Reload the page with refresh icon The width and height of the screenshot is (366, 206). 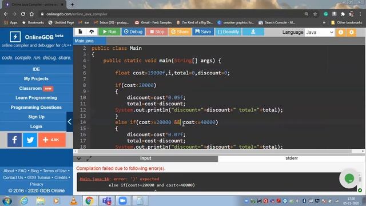(x=23, y=14)
